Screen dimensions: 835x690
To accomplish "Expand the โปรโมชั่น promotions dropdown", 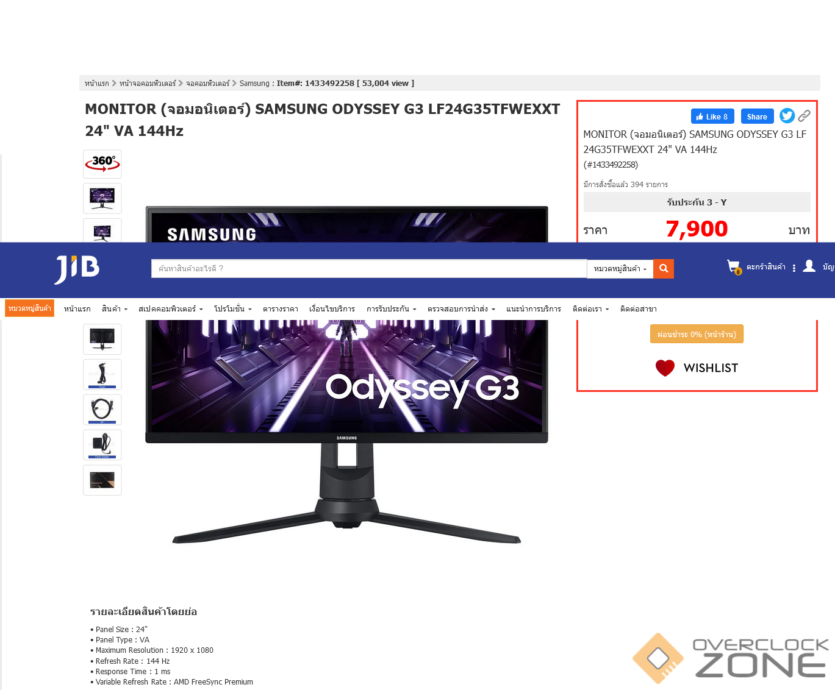I will (x=232, y=309).
